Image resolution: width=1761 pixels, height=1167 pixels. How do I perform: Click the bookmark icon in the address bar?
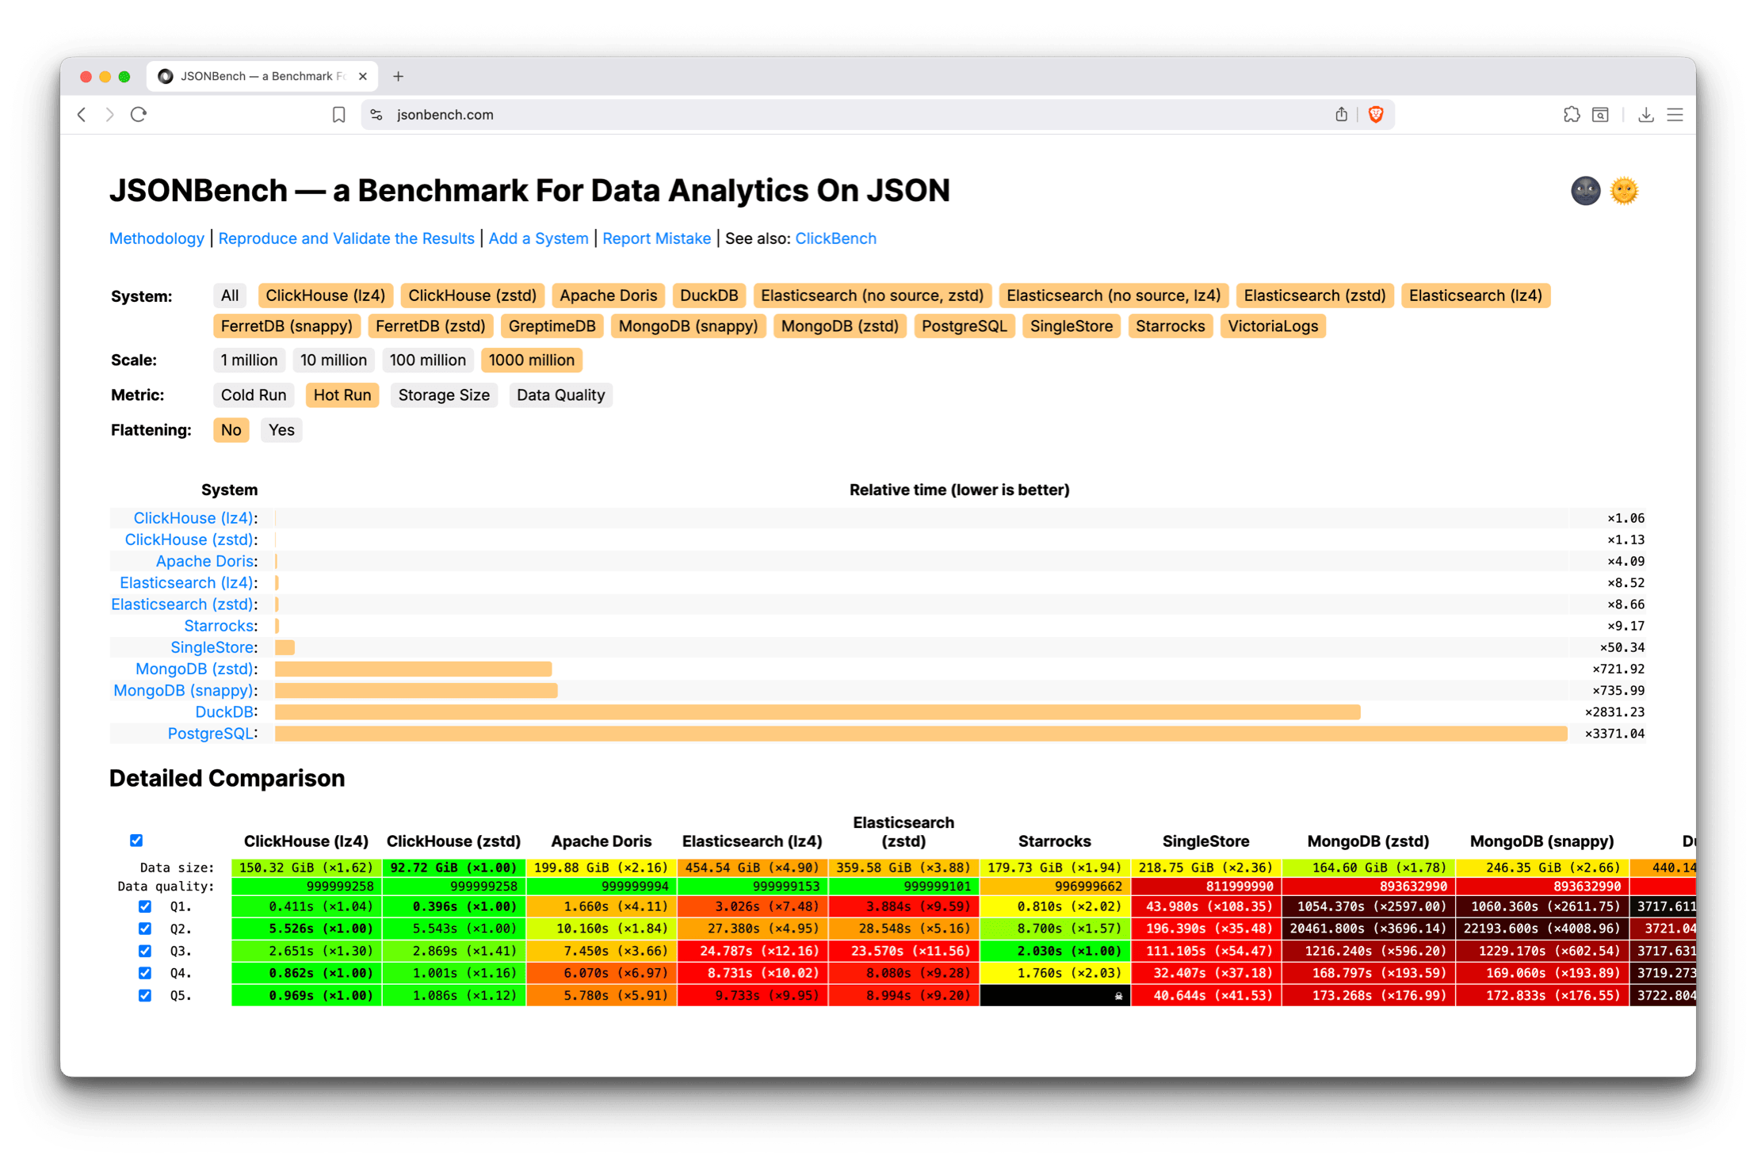pyautogui.click(x=339, y=114)
